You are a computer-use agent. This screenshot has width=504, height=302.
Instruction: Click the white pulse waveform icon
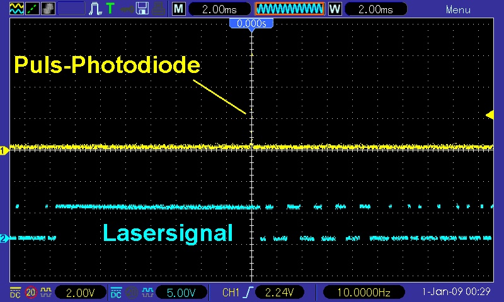95,9
